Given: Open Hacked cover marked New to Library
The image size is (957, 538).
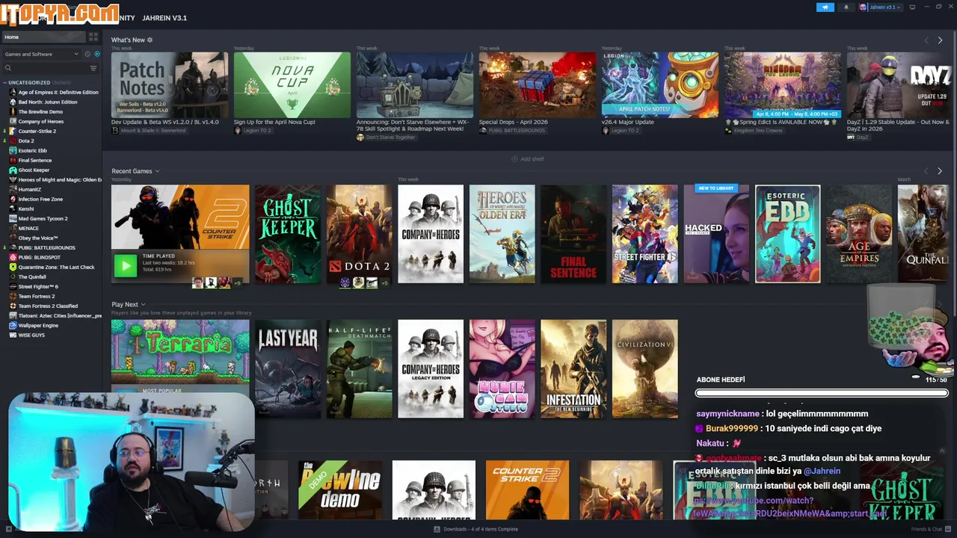Looking at the screenshot, I should pyautogui.click(x=716, y=234).
